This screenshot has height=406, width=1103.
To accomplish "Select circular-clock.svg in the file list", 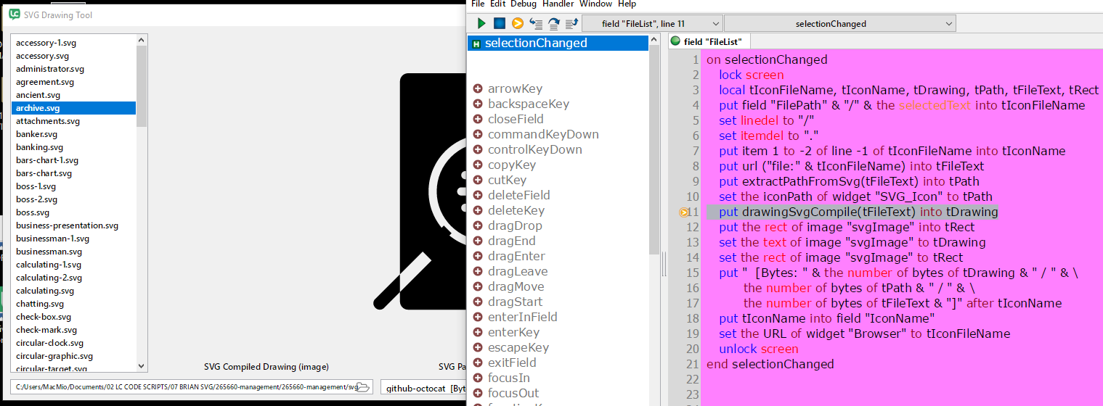I will [73, 343].
